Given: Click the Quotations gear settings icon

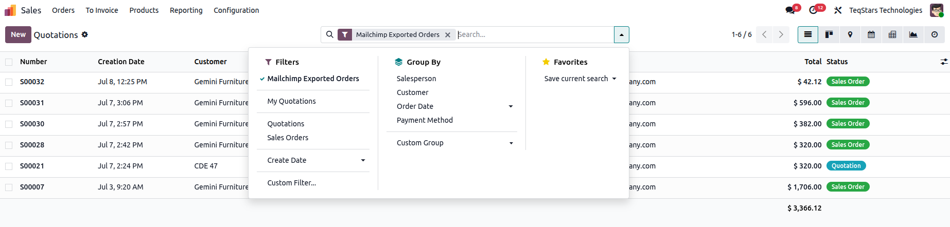Looking at the screenshot, I should pos(85,34).
